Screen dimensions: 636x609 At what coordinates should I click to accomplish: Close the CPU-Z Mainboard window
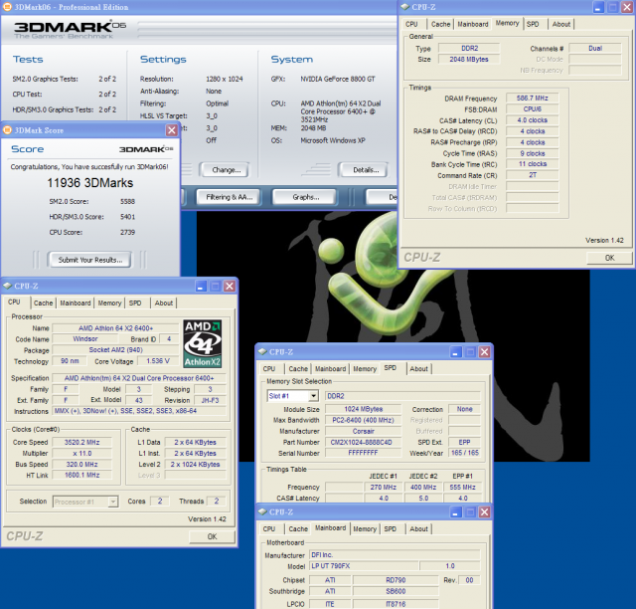pyautogui.click(x=484, y=512)
